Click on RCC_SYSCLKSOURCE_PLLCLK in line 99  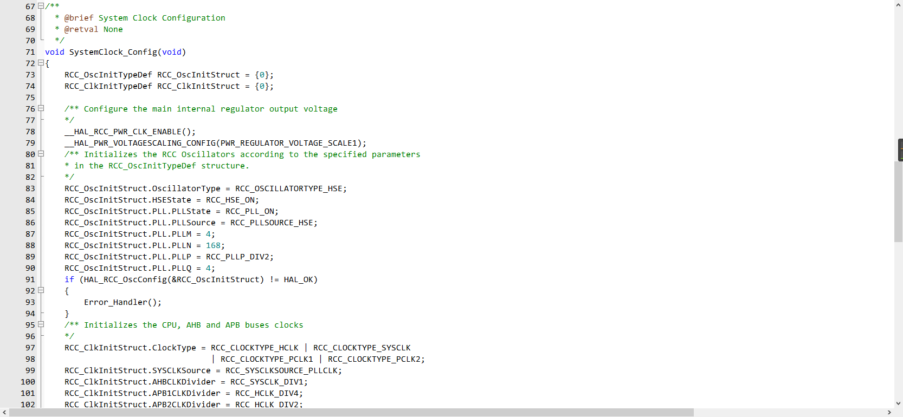282,370
